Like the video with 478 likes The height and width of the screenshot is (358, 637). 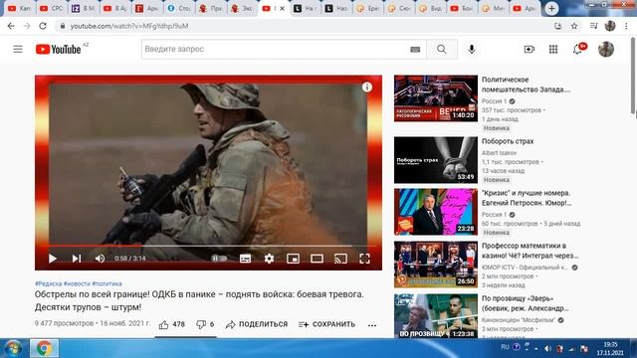click(172, 324)
